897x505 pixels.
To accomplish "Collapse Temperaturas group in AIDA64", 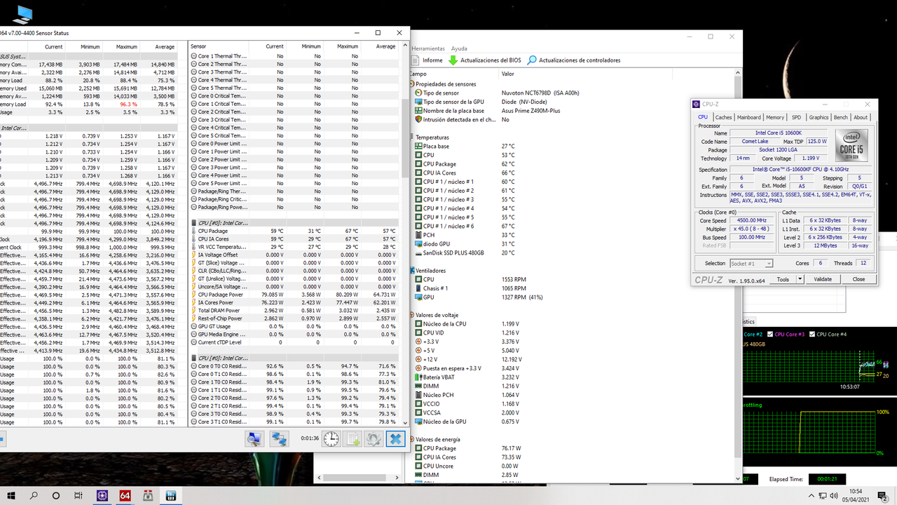I will click(412, 137).
